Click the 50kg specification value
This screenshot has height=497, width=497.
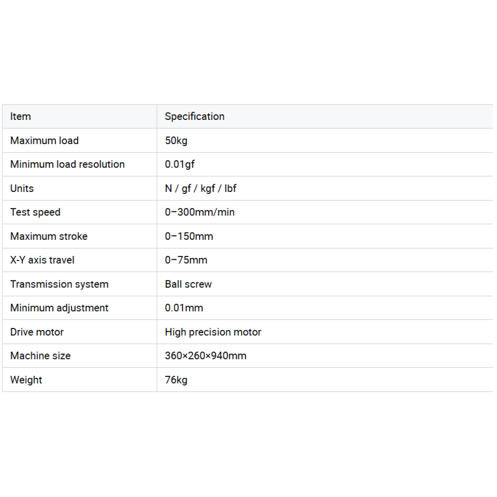[176, 141]
